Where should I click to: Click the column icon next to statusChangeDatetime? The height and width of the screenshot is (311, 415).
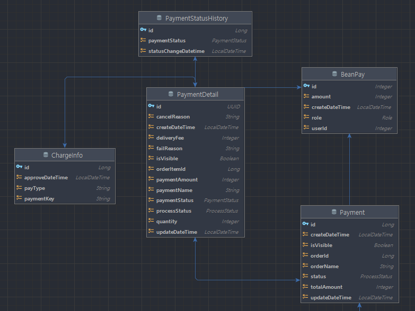pyautogui.click(x=143, y=51)
